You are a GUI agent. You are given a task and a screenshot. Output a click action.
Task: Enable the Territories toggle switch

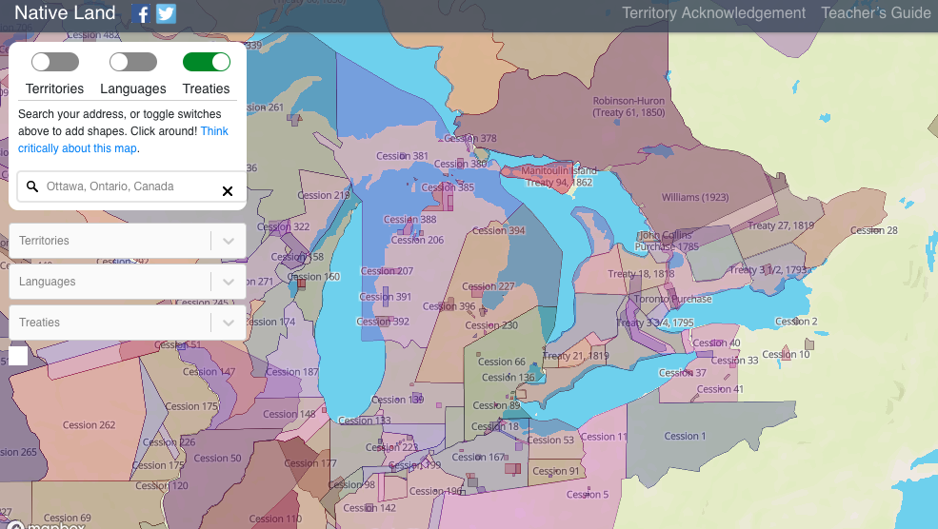[54, 63]
